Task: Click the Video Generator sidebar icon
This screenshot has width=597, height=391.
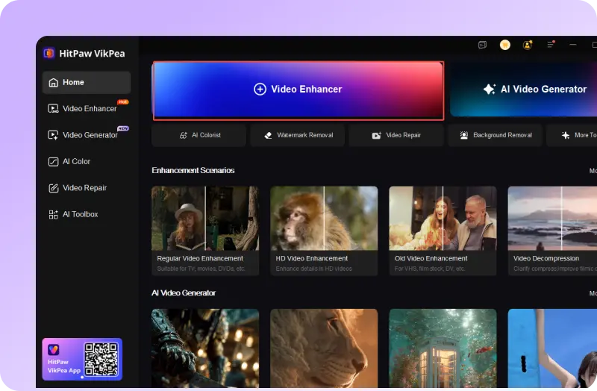Action: click(53, 135)
